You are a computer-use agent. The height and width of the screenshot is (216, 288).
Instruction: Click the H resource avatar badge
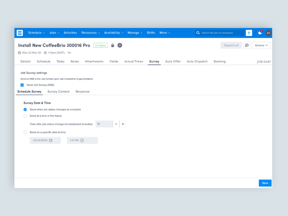[x=120, y=45]
